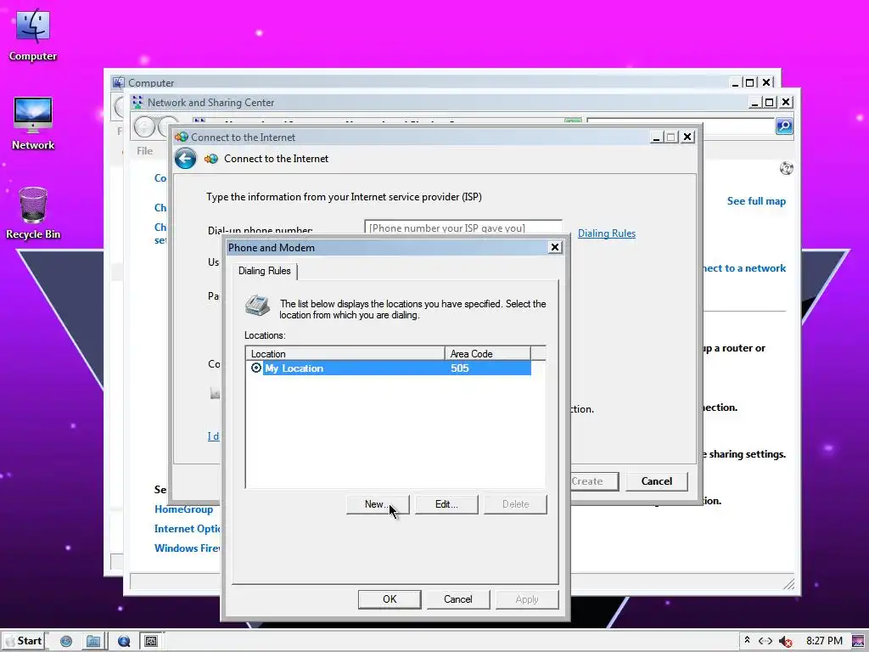The width and height of the screenshot is (869, 652).
Task: Open the HomeGroup link
Action: pyautogui.click(x=183, y=509)
